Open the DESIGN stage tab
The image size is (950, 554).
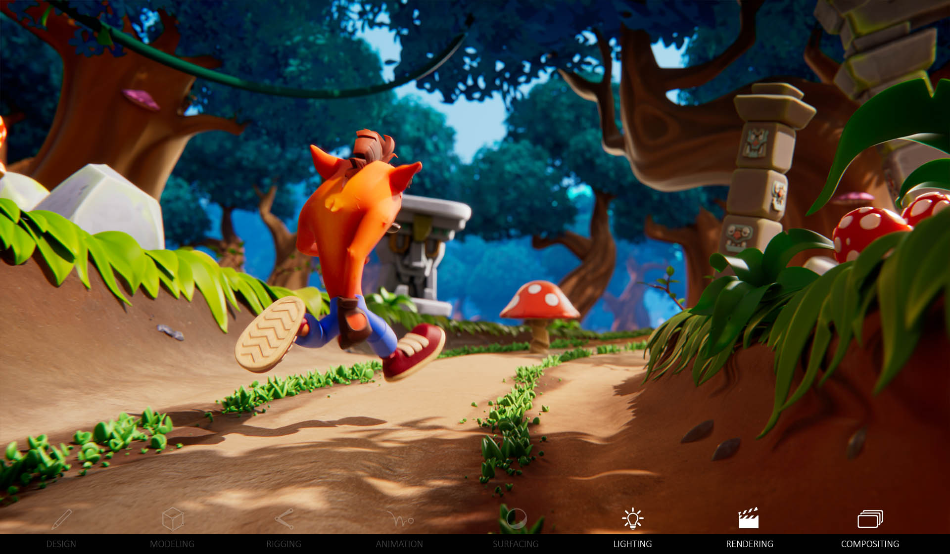61,544
